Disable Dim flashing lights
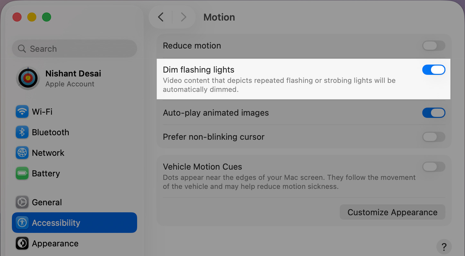Image resolution: width=465 pixels, height=256 pixels. click(x=434, y=70)
